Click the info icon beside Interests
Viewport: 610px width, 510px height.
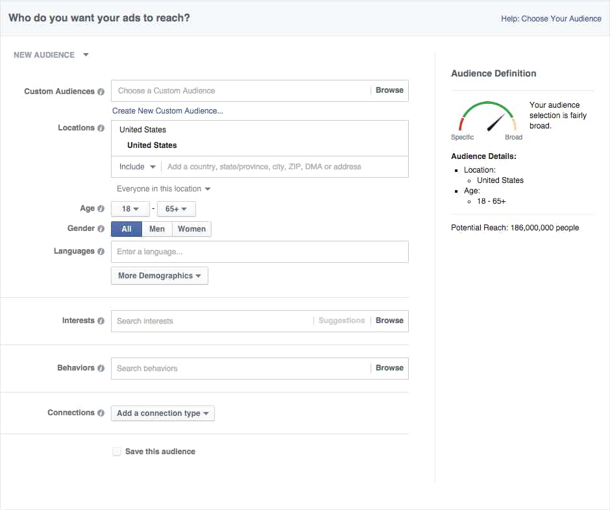(101, 321)
